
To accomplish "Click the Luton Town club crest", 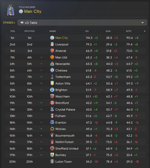I will (52, 161).
